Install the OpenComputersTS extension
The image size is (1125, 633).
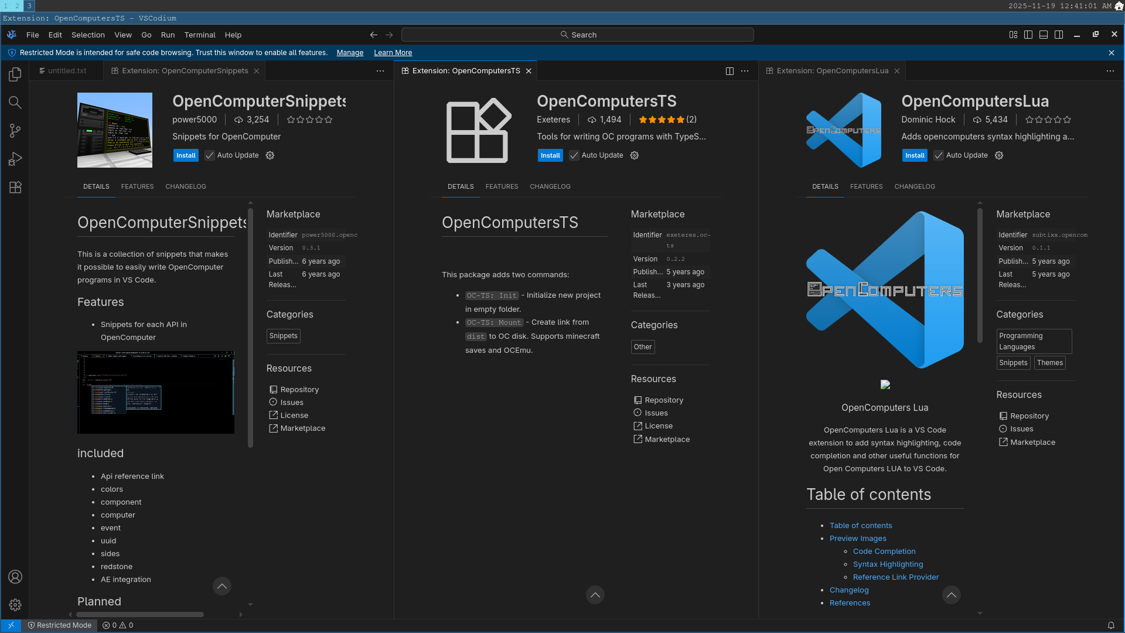coord(550,155)
